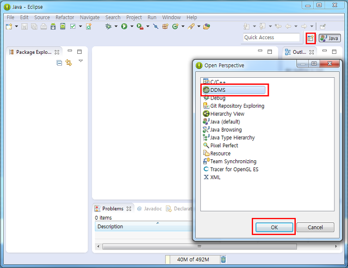Screen dimensions: 348x268
Task: Click the Forward navigation arrow icon
Action: 304,27
